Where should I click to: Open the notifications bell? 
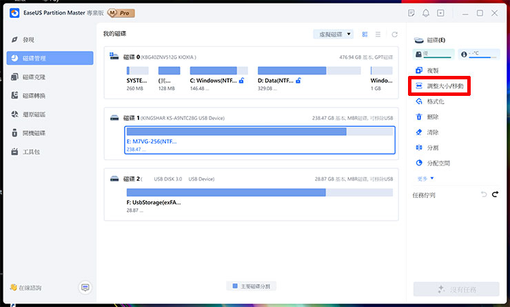pos(426,13)
